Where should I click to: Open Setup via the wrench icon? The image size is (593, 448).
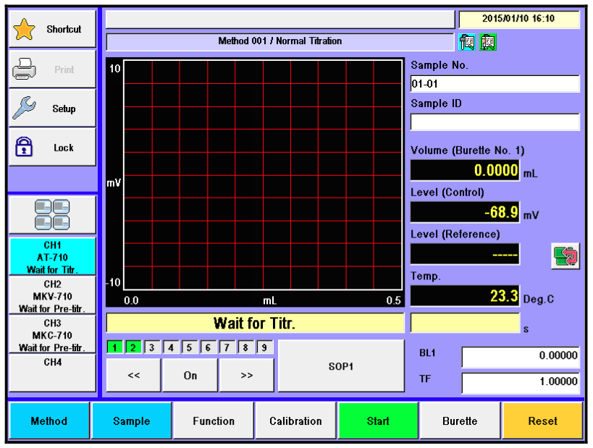point(24,109)
